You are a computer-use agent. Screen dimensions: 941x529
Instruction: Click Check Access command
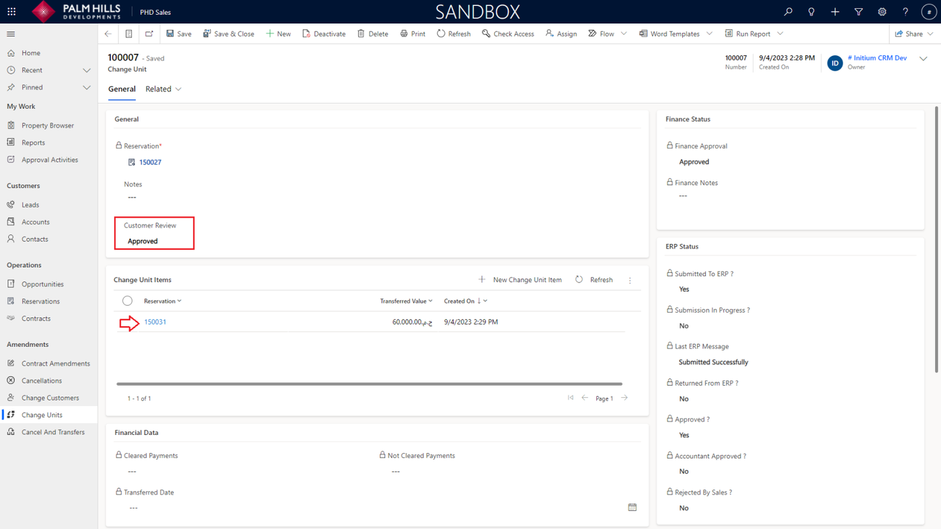point(508,34)
